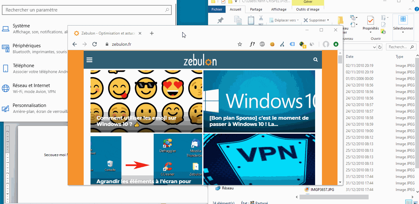Open the Réseau network item in Explorer
The height and width of the screenshot is (204, 419).
click(225, 188)
